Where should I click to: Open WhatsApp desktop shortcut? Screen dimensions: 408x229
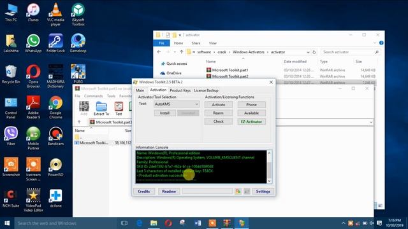[x=33, y=43]
